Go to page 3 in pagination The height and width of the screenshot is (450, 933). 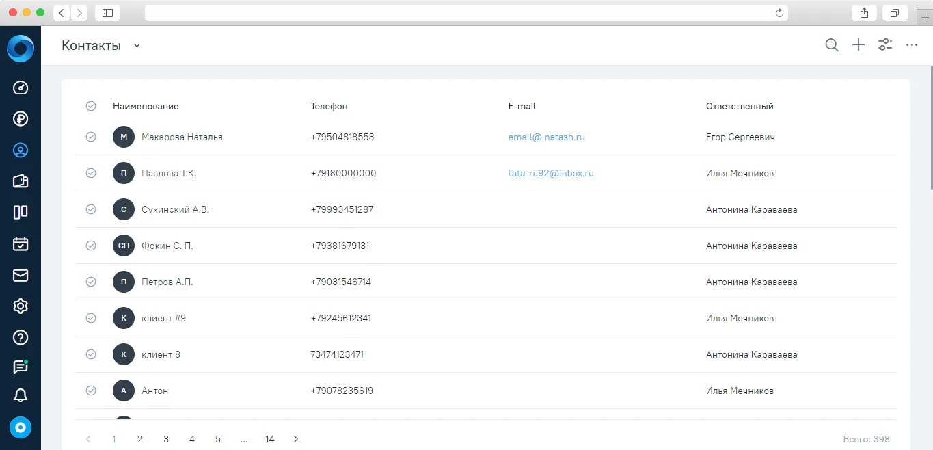click(166, 439)
